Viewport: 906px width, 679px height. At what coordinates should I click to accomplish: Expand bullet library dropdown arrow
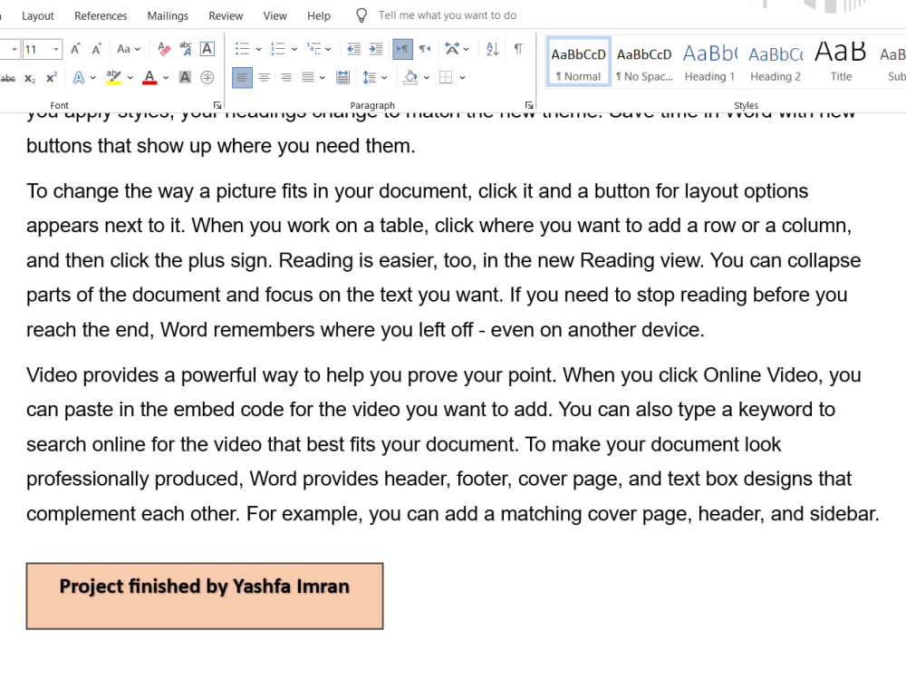(258, 49)
